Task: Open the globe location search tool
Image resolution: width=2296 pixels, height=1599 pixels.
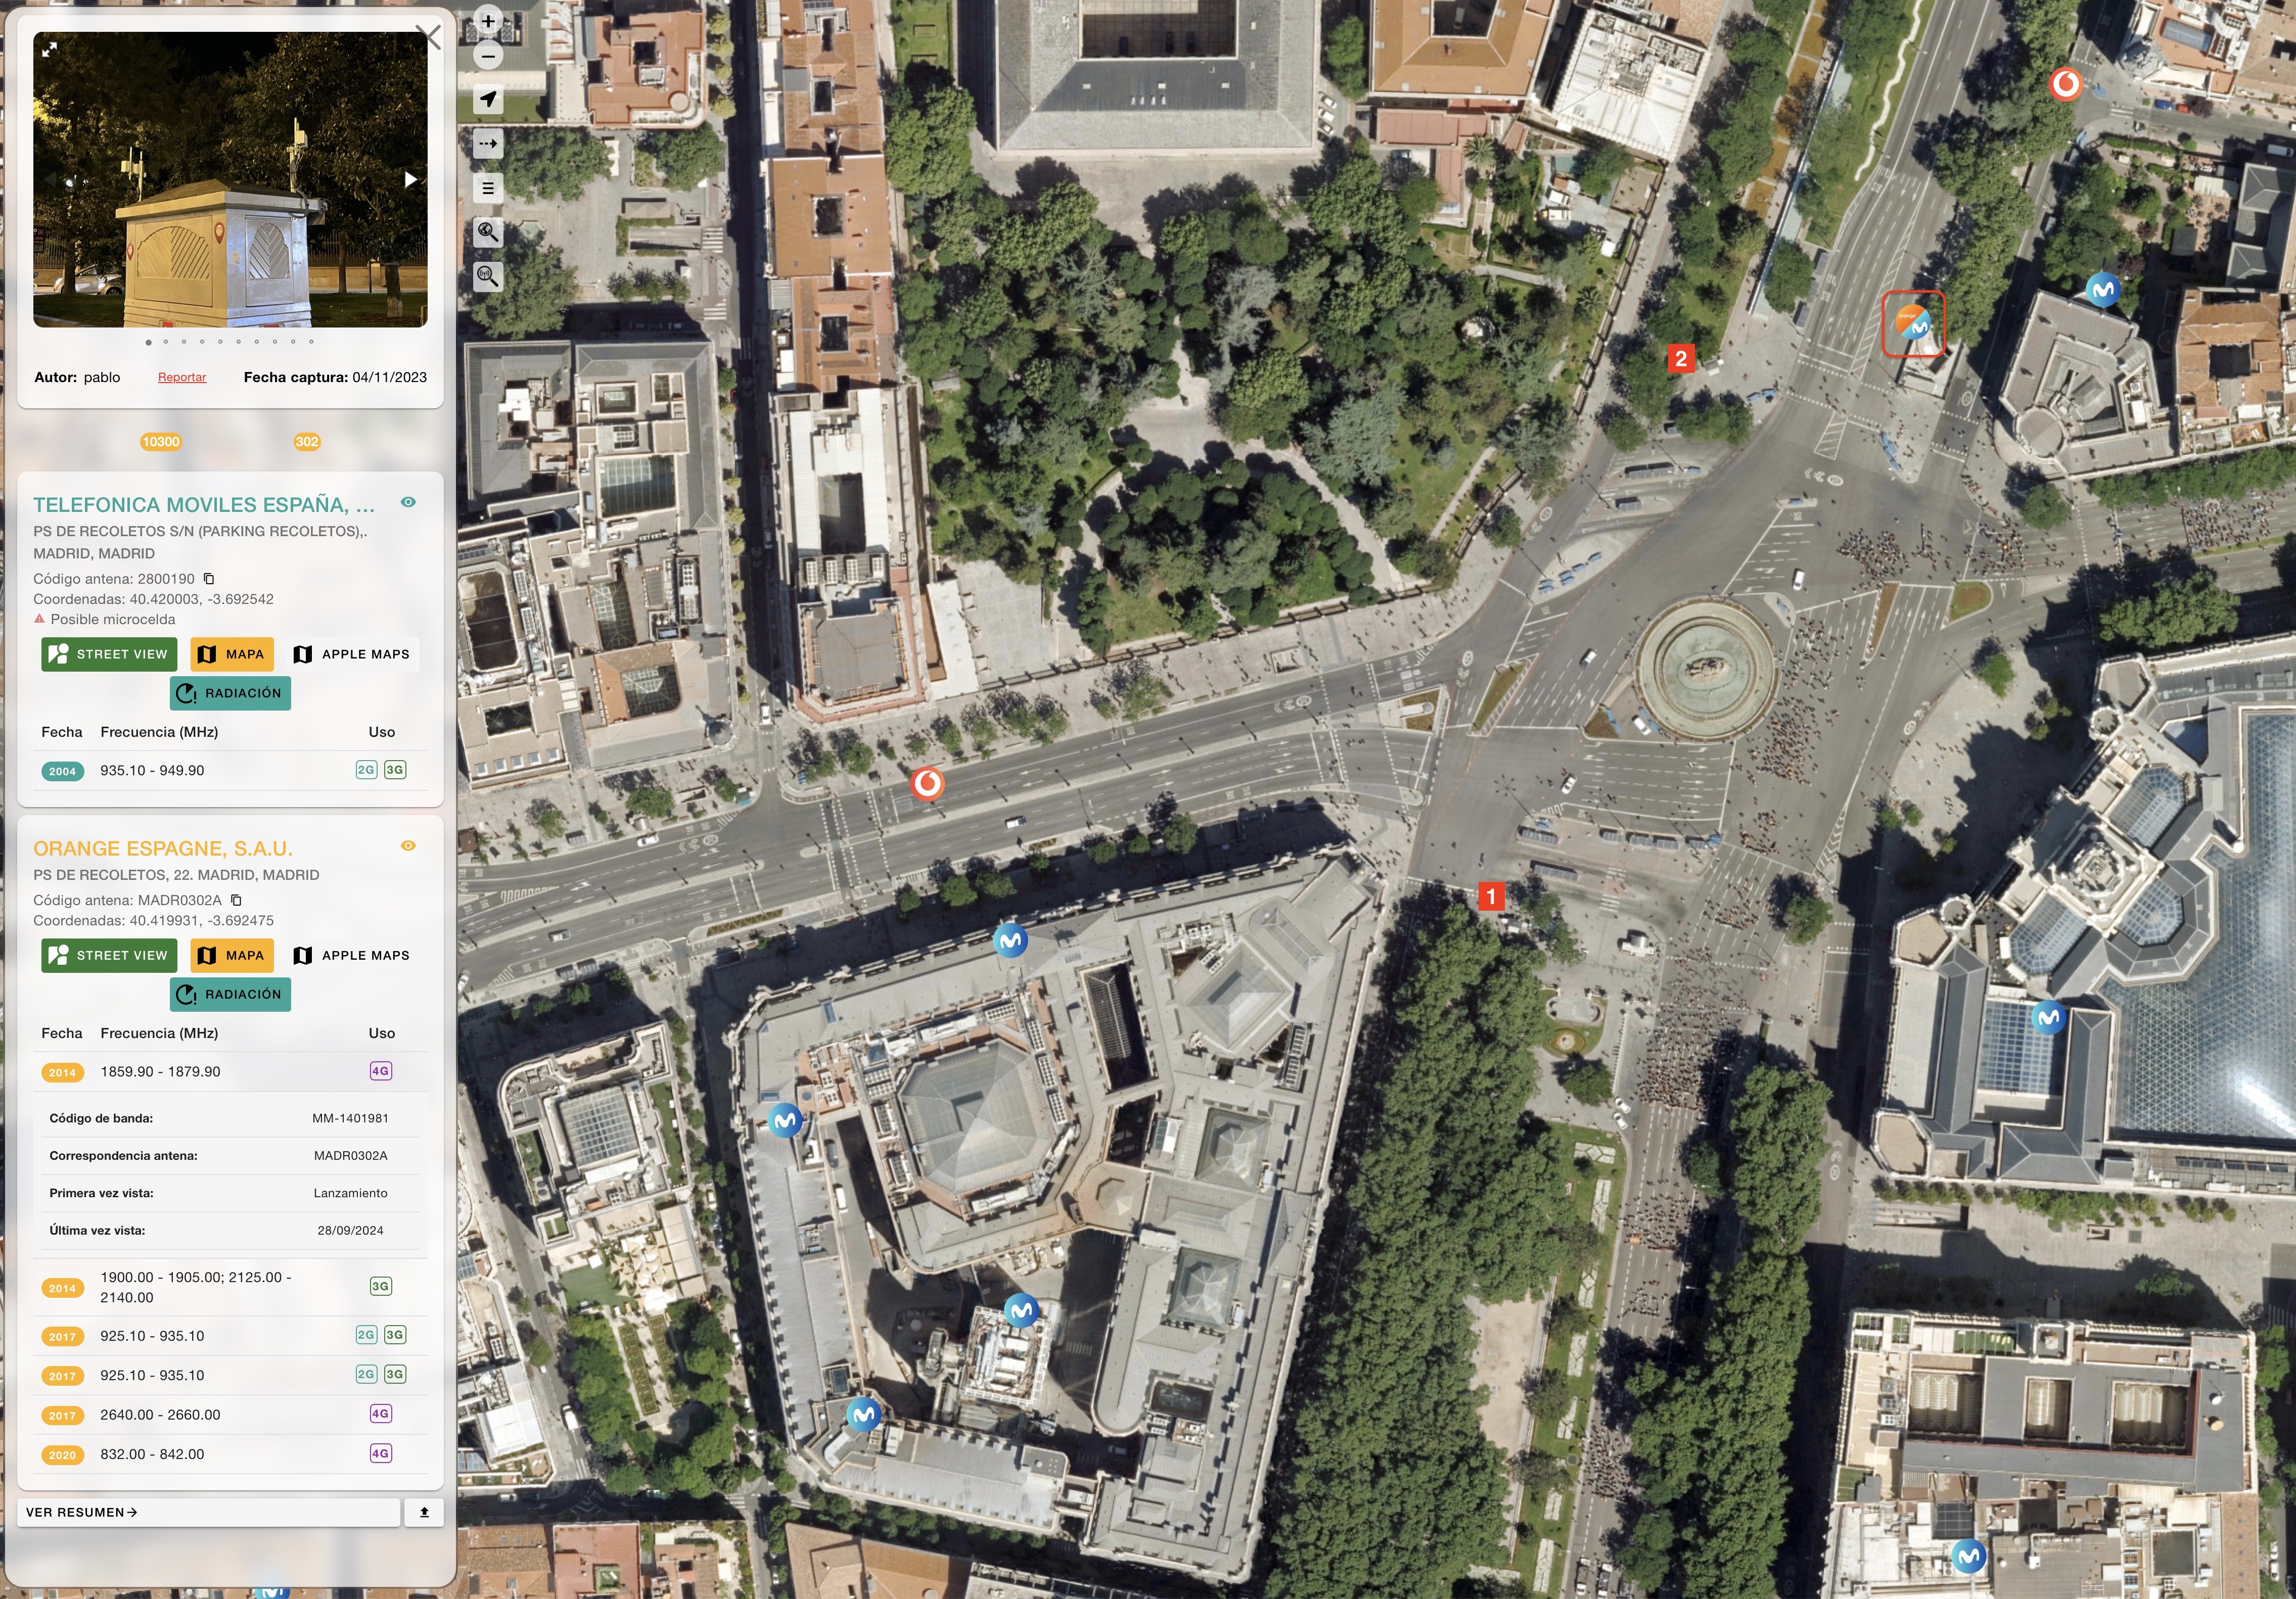Action: point(488,232)
